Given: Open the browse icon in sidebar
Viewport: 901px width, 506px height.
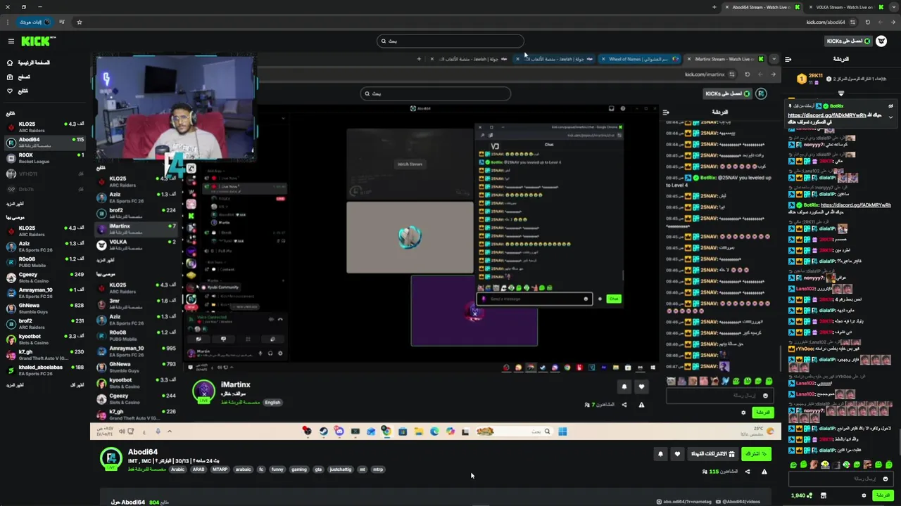Looking at the screenshot, I should 10,77.
